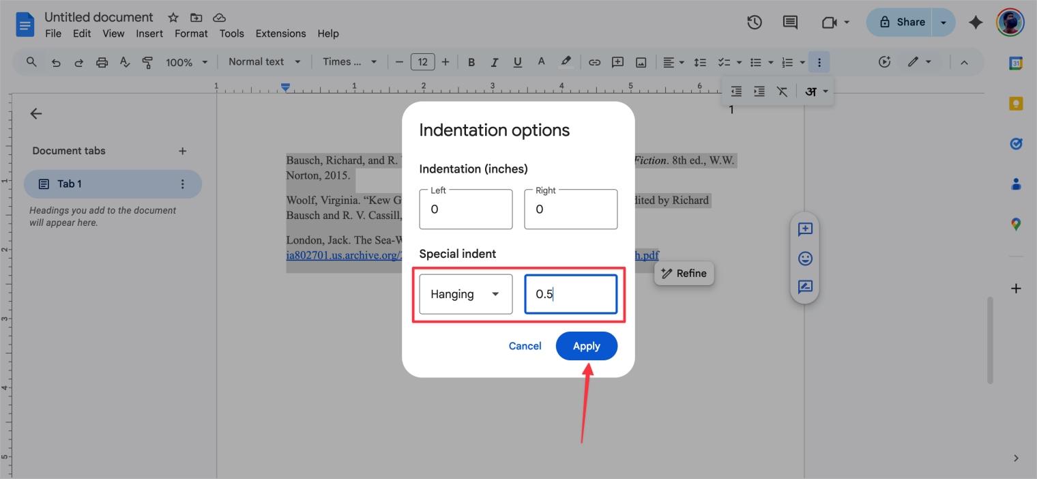Insert a link using the toolbar icon
Screen dimensions: 1037x479
(x=594, y=61)
